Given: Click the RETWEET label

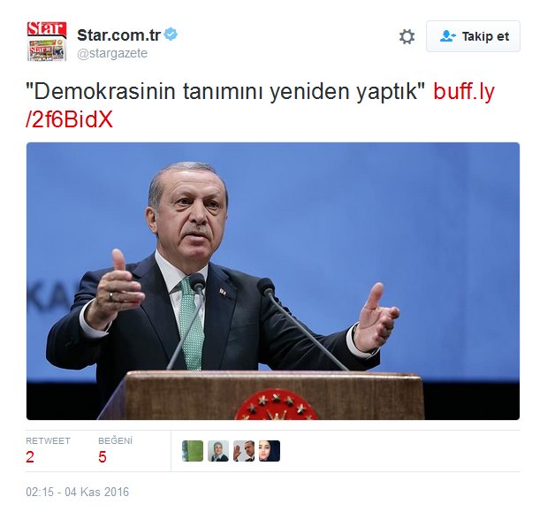Looking at the screenshot, I should tap(48, 441).
